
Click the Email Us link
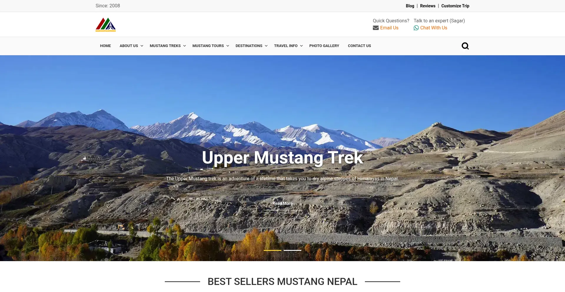(389, 28)
